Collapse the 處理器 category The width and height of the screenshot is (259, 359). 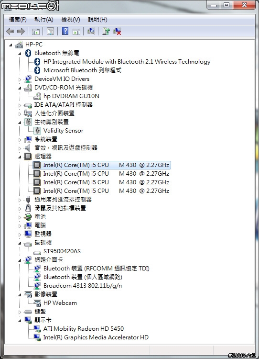(x=20, y=157)
